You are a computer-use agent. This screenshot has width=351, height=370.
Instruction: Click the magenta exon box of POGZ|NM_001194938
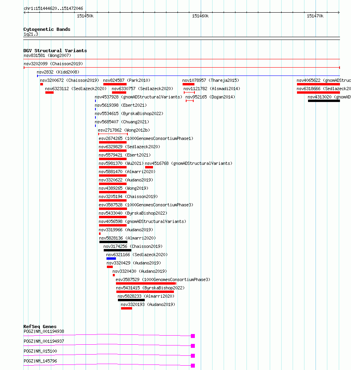pos(193,336)
